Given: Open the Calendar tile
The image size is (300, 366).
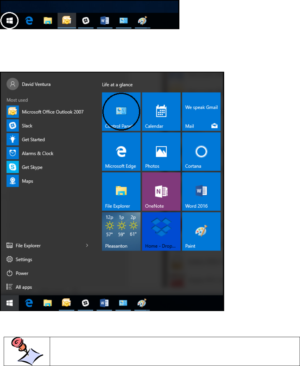Looking at the screenshot, I should pyautogui.click(x=161, y=111).
